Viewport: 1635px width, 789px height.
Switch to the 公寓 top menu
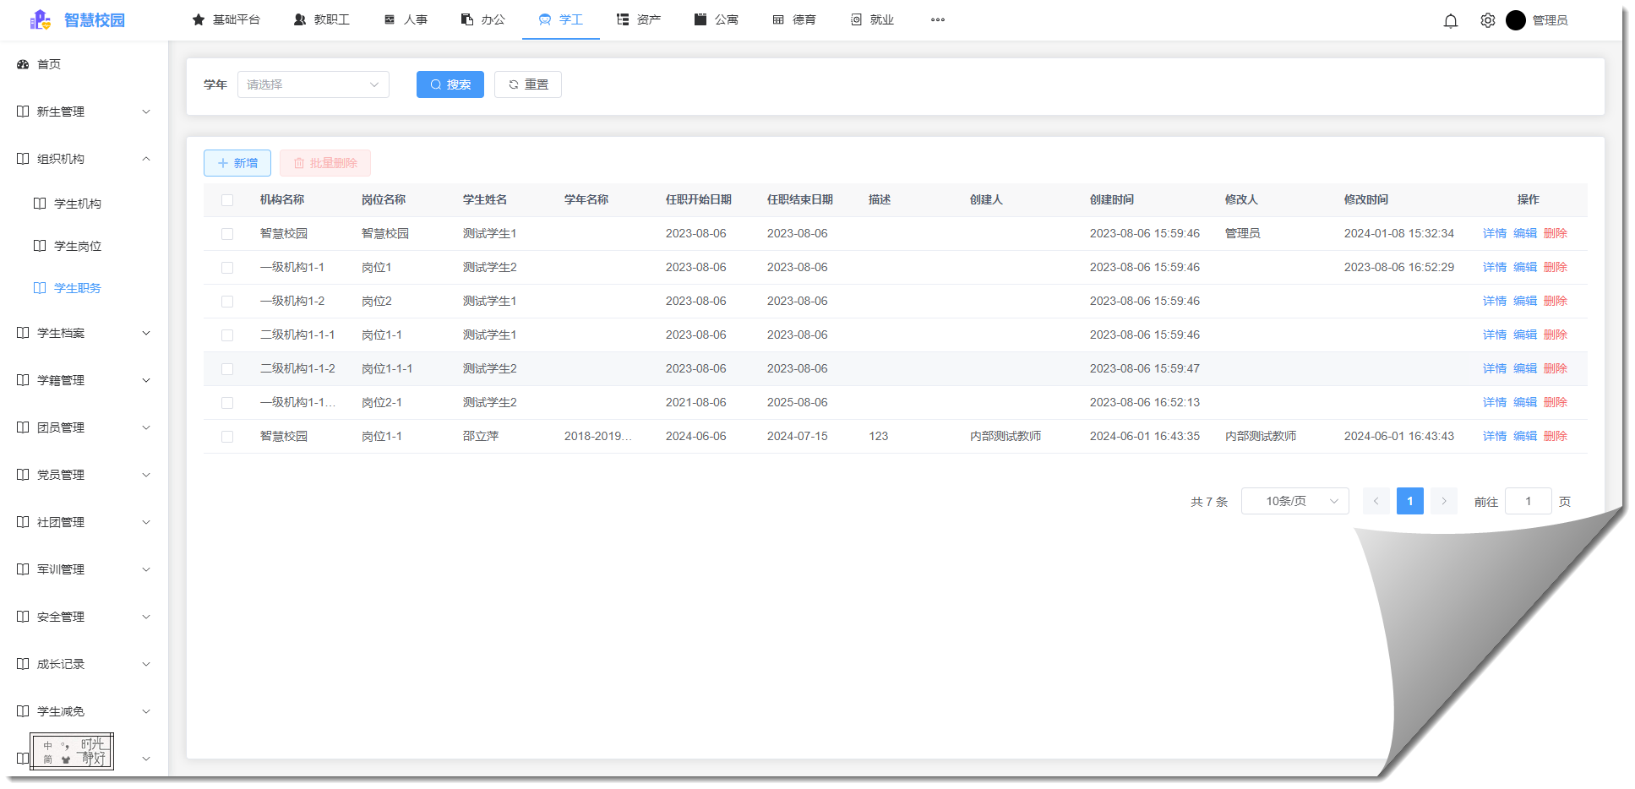click(717, 19)
